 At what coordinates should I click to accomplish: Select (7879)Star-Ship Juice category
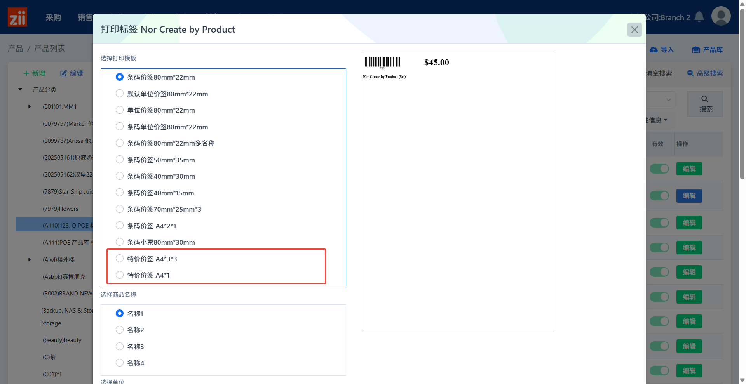pyautogui.click(x=68, y=192)
